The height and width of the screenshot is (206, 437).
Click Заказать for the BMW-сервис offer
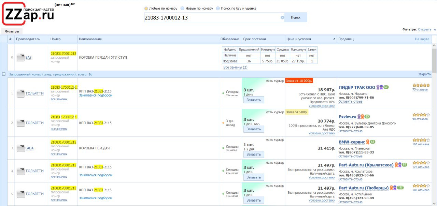click(x=254, y=154)
